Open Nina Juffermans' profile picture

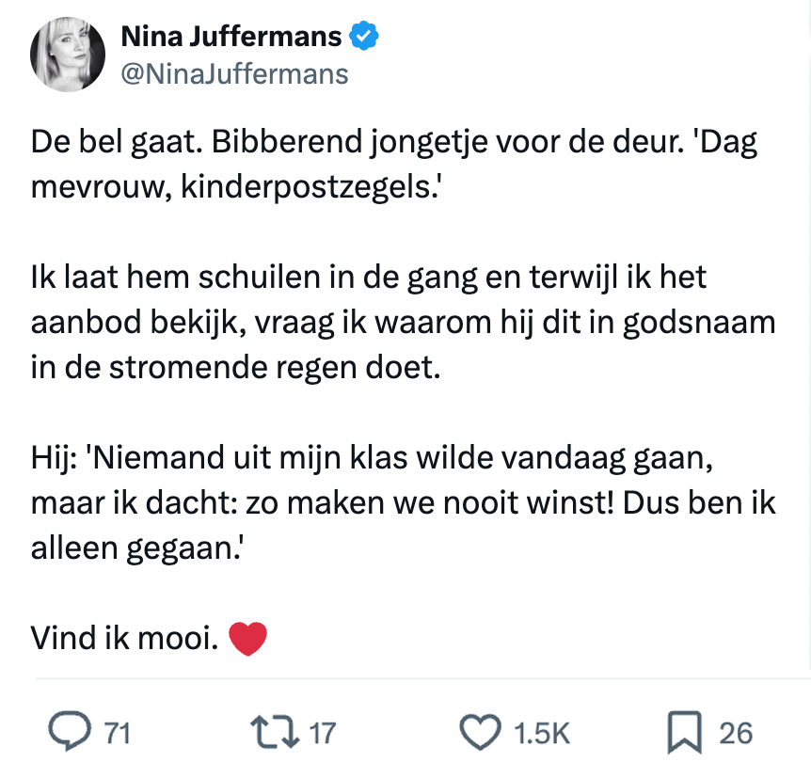(x=67, y=54)
